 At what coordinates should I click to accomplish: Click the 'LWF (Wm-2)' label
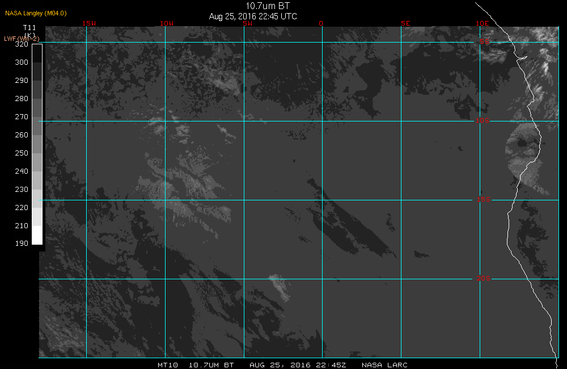click(22, 39)
